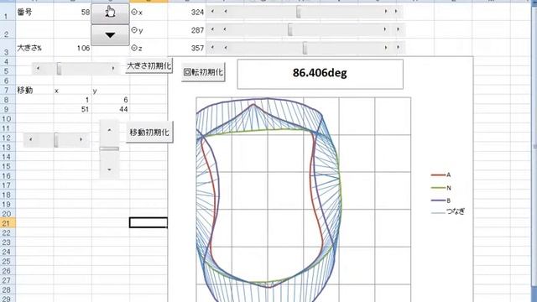
Task: Click the outer left arrow of the Θy scrollbar
Action: (212, 30)
